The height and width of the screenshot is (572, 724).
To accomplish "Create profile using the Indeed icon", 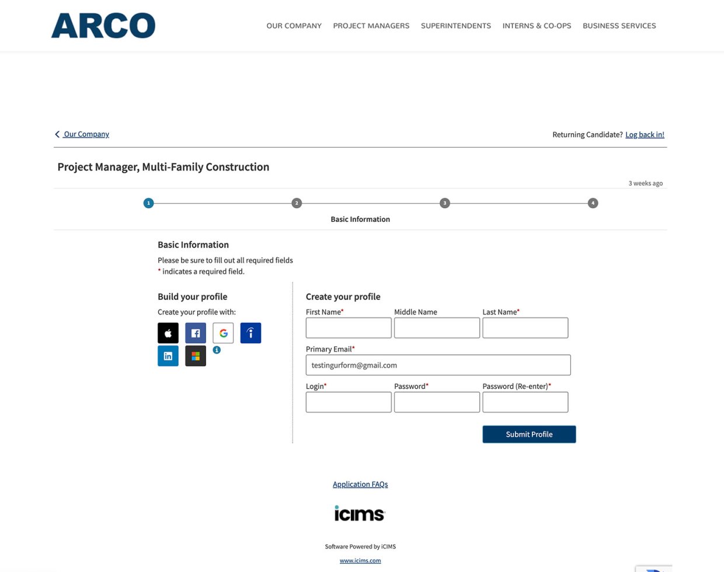I will pyautogui.click(x=250, y=333).
